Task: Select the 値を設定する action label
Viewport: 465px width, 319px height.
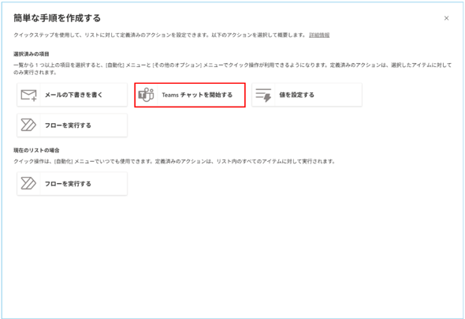Action: click(296, 95)
